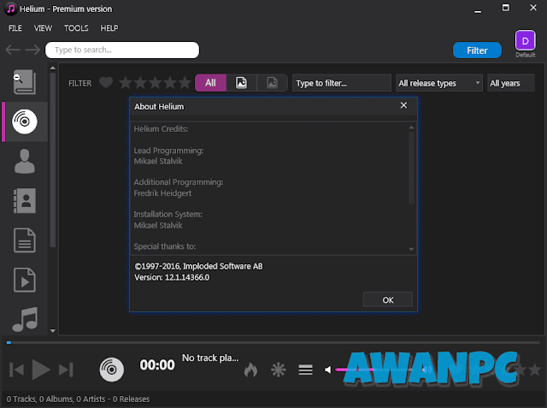
Task: Select the All pictures filter toggle
Action: tap(210, 83)
